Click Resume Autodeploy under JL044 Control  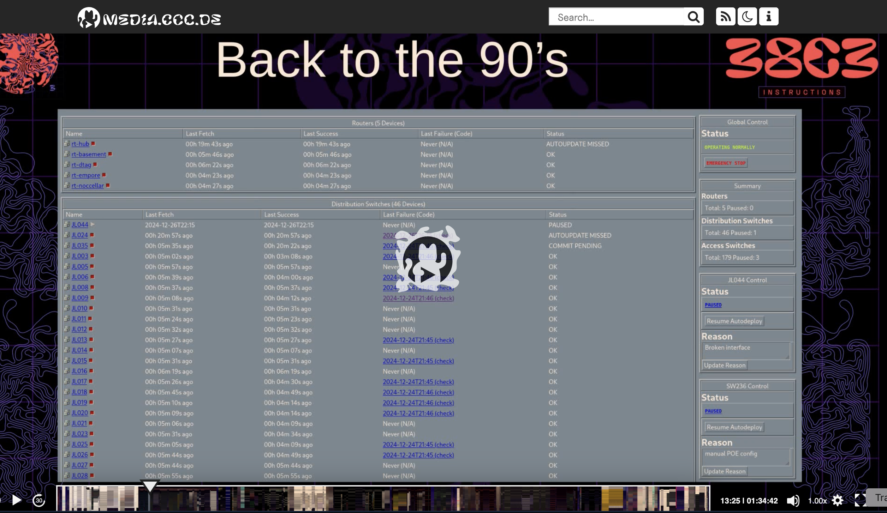[734, 321]
